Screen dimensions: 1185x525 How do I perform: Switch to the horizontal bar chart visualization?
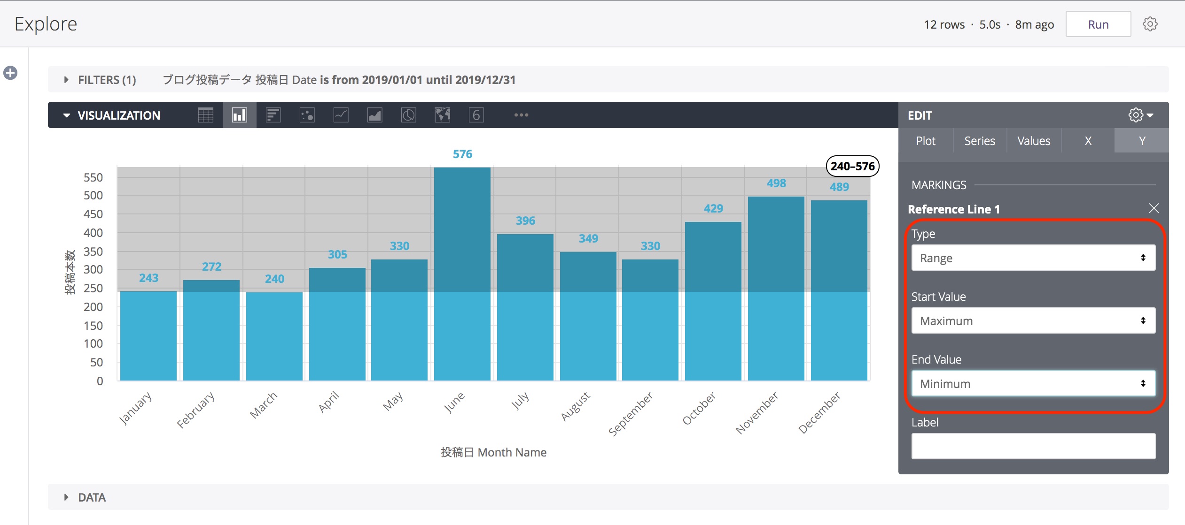(x=273, y=115)
